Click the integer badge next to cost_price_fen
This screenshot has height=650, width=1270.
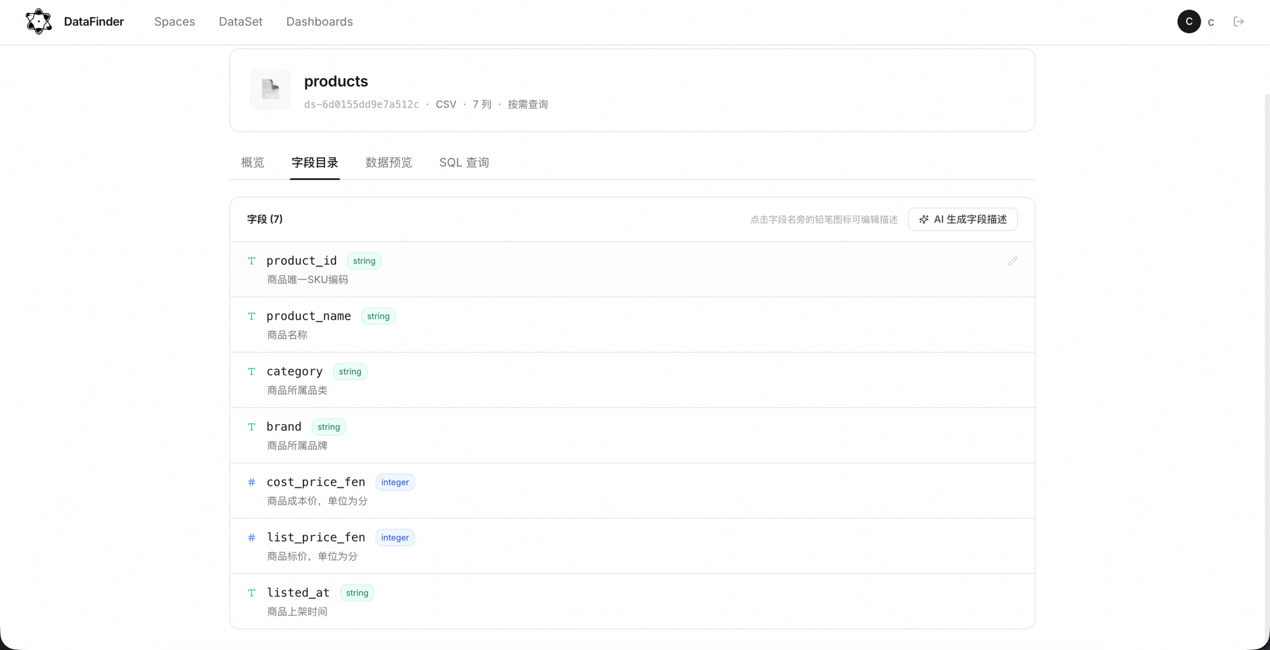[x=395, y=483]
